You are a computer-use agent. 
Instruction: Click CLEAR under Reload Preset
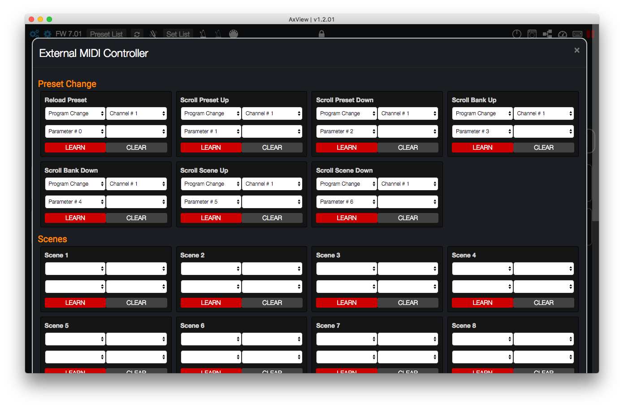(x=136, y=148)
